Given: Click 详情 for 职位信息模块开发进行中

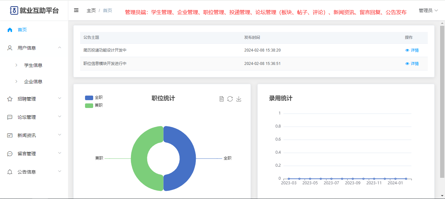Looking at the screenshot, I should coord(412,64).
